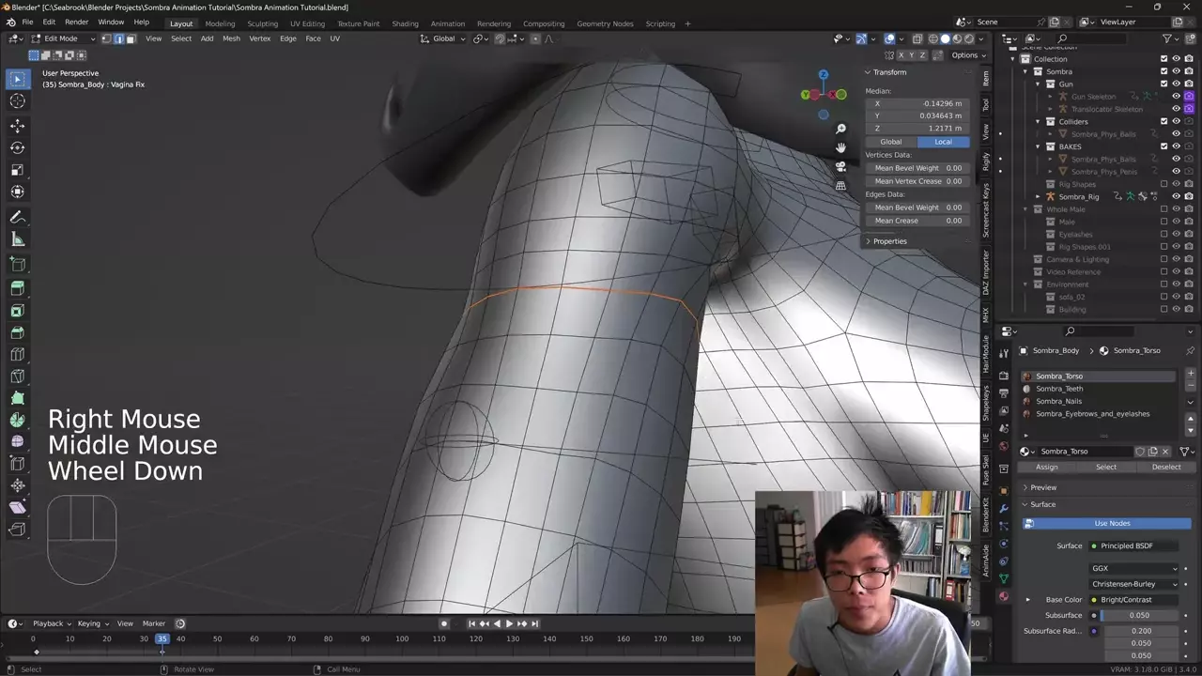Select the Cursor tool
This screenshot has width=1202, height=676.
point(18,101)
